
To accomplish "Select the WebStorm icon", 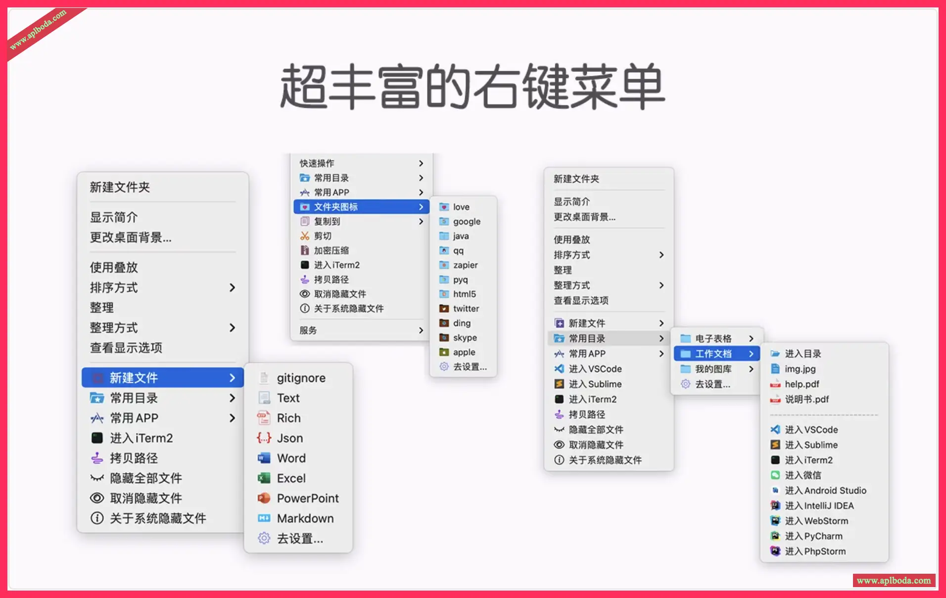I will (775, 521).
